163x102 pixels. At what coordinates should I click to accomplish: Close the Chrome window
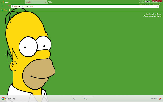pyautogui.click(x=160, y=1)
